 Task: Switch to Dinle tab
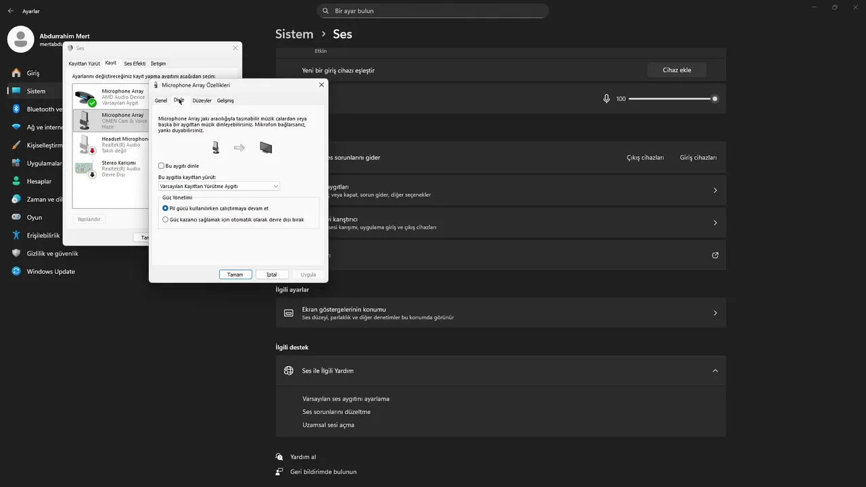tap(179, 100)
